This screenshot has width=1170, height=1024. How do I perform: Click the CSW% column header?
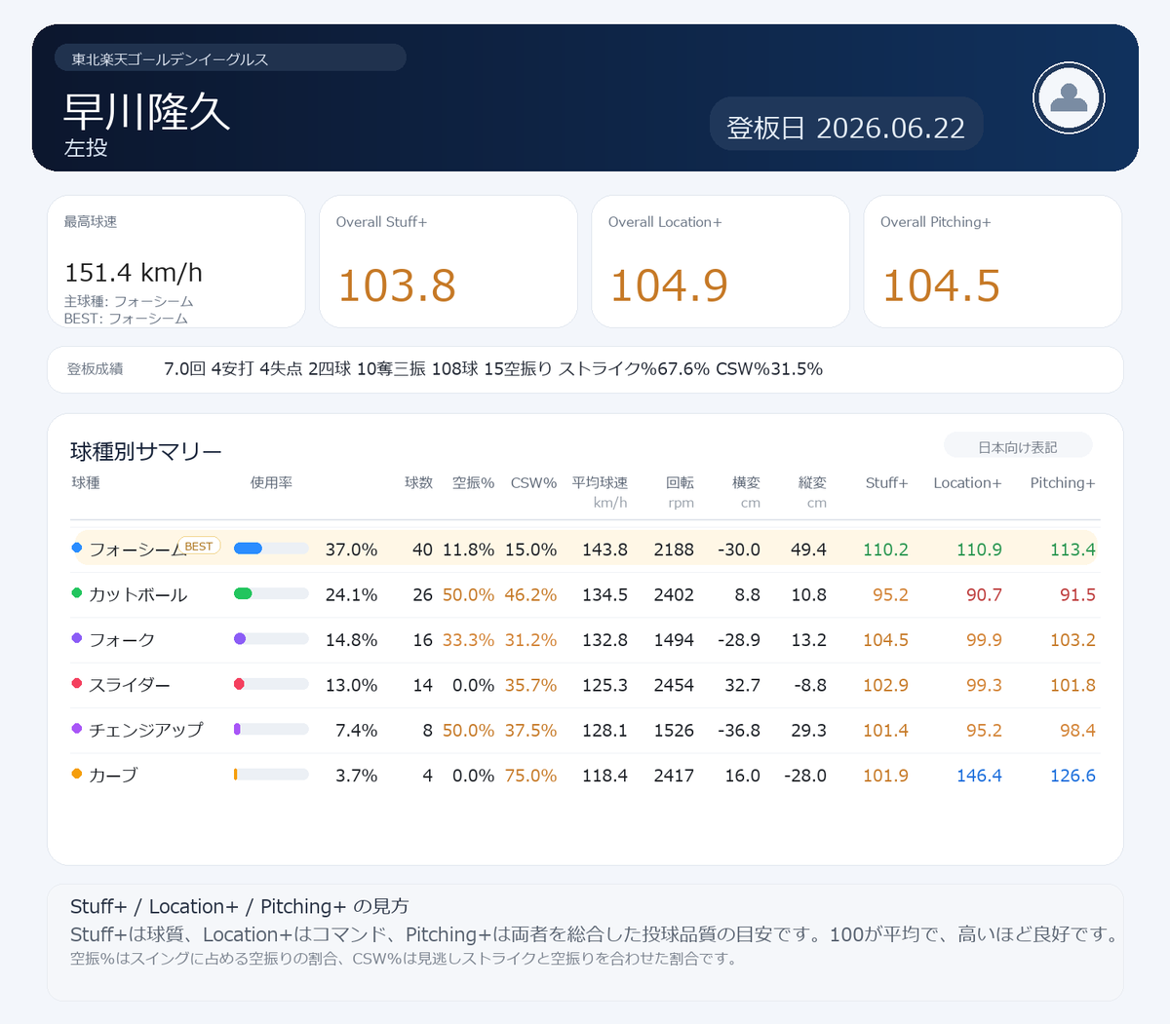pyautogui.click(x=533, y=482)
